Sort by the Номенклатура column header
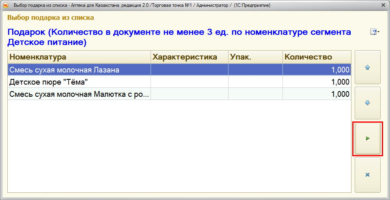390x200 pixels. coord(79,57)
